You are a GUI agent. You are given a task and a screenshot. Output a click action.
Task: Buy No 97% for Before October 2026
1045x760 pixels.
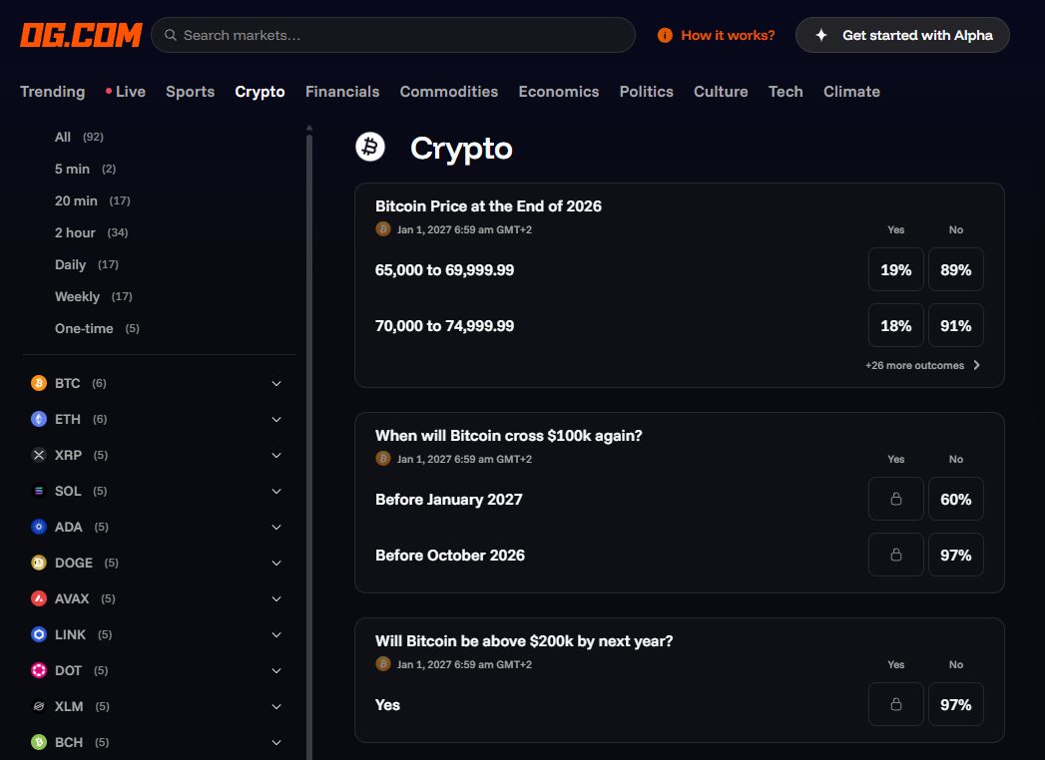coord(956,555)
